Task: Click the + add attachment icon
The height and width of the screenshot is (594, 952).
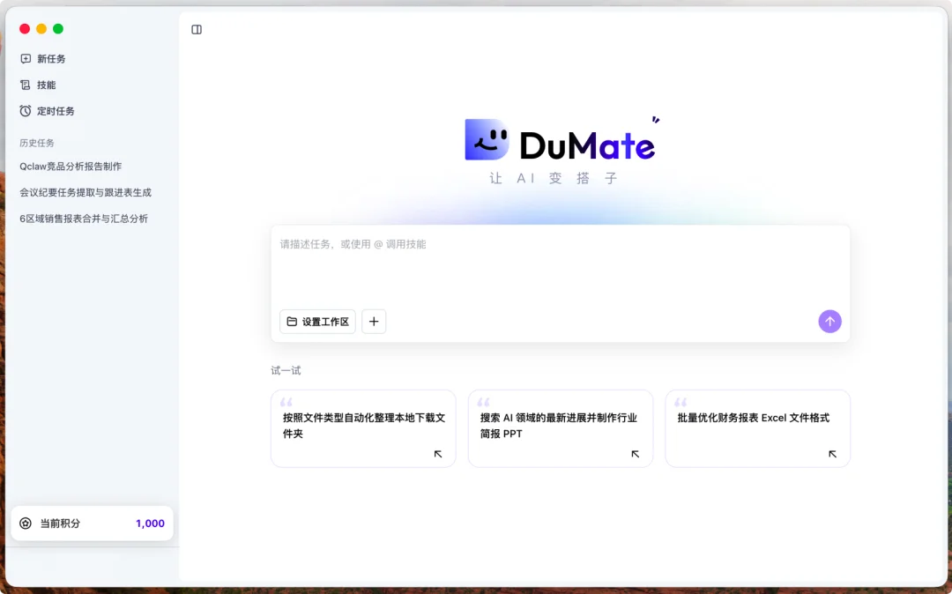Action: (x=374, y=321)
